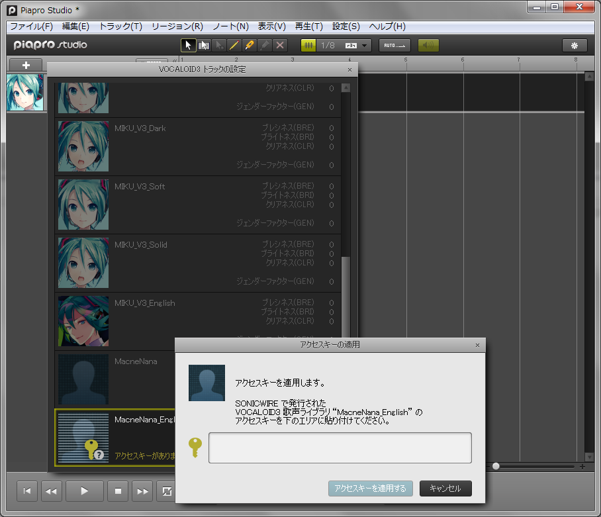Image resolution: width=601 pixels, height=517 pixels.
Task: Toggle the speaker monitor button
Action: 428,45
